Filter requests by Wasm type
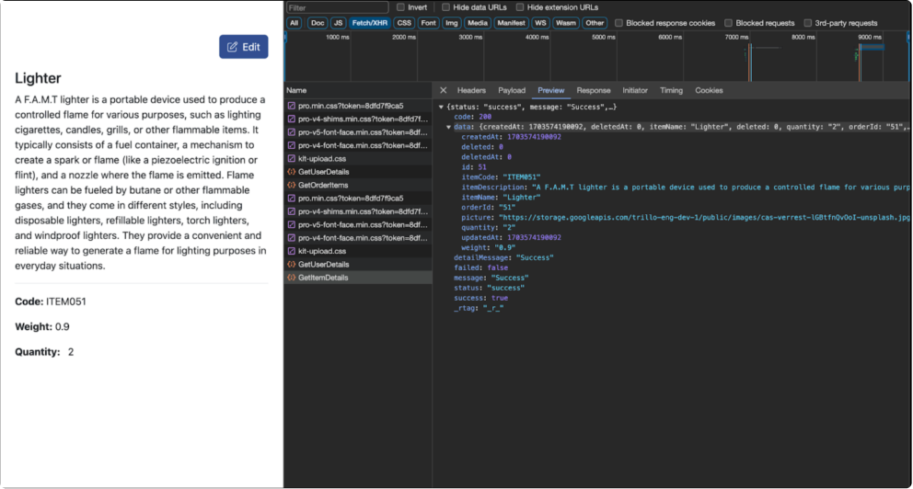 (x=565, y=23)
